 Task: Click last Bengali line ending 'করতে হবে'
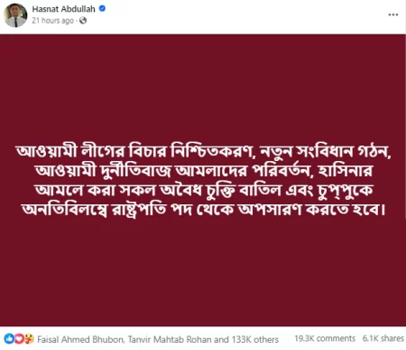click(x=203, y=210)
